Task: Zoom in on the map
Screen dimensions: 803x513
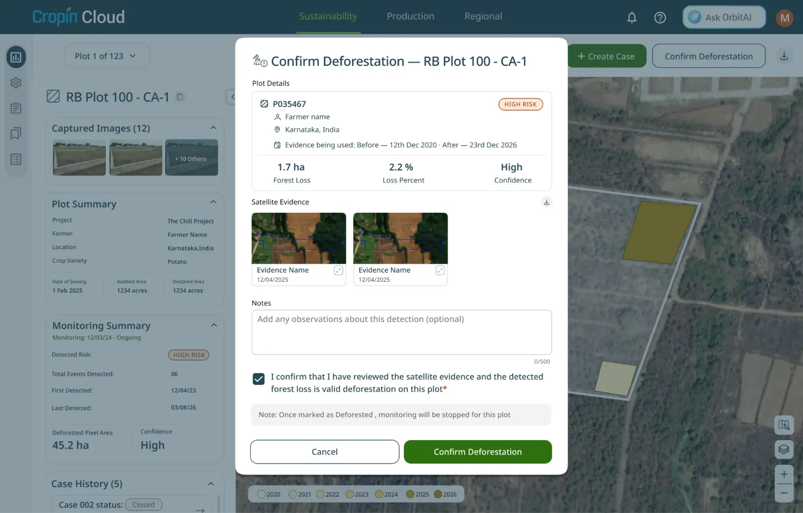Action: (784, 474)
